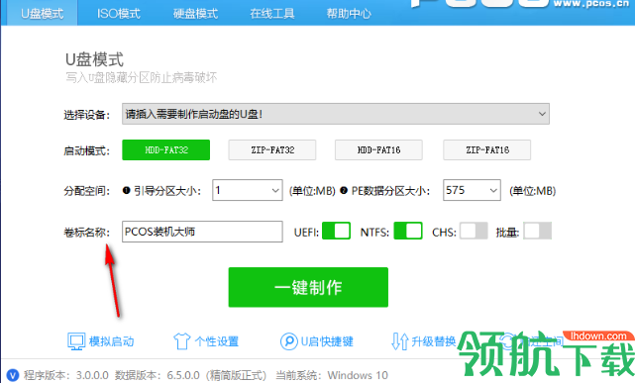Image resolution: width=635 pixels, height=383 pixels.
Task: Select HDD-FAT32 boot mode
Action: click(166, 150)
